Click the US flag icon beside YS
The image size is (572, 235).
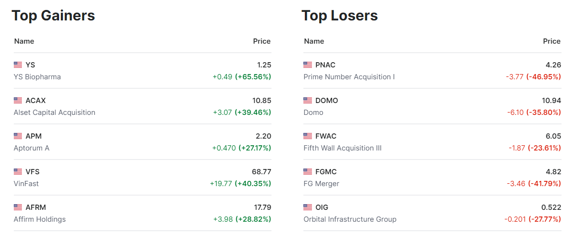18,65
